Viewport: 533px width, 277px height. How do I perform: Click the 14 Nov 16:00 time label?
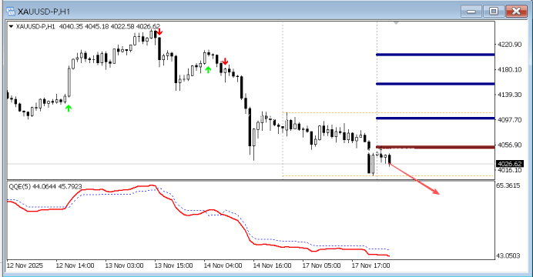pos(272,265)
